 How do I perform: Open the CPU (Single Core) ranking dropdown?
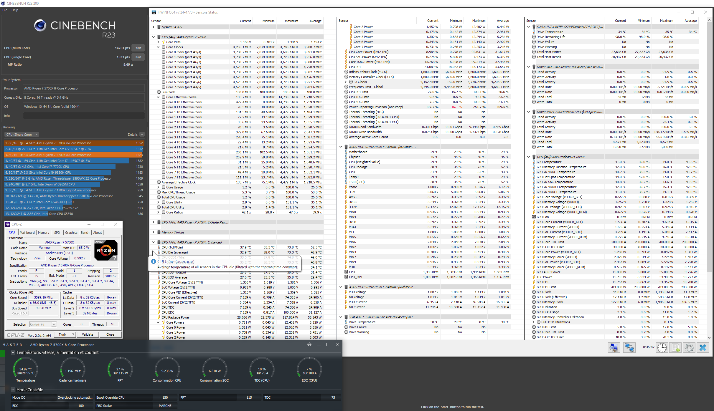point(22,135)
